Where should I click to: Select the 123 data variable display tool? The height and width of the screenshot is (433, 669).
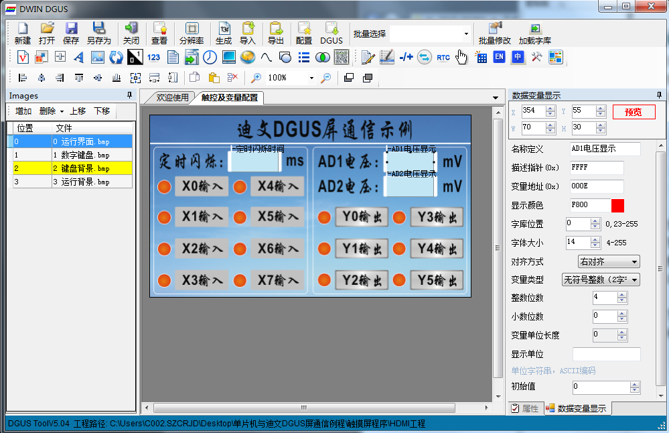pyautogui.click(x=153, y=57)
